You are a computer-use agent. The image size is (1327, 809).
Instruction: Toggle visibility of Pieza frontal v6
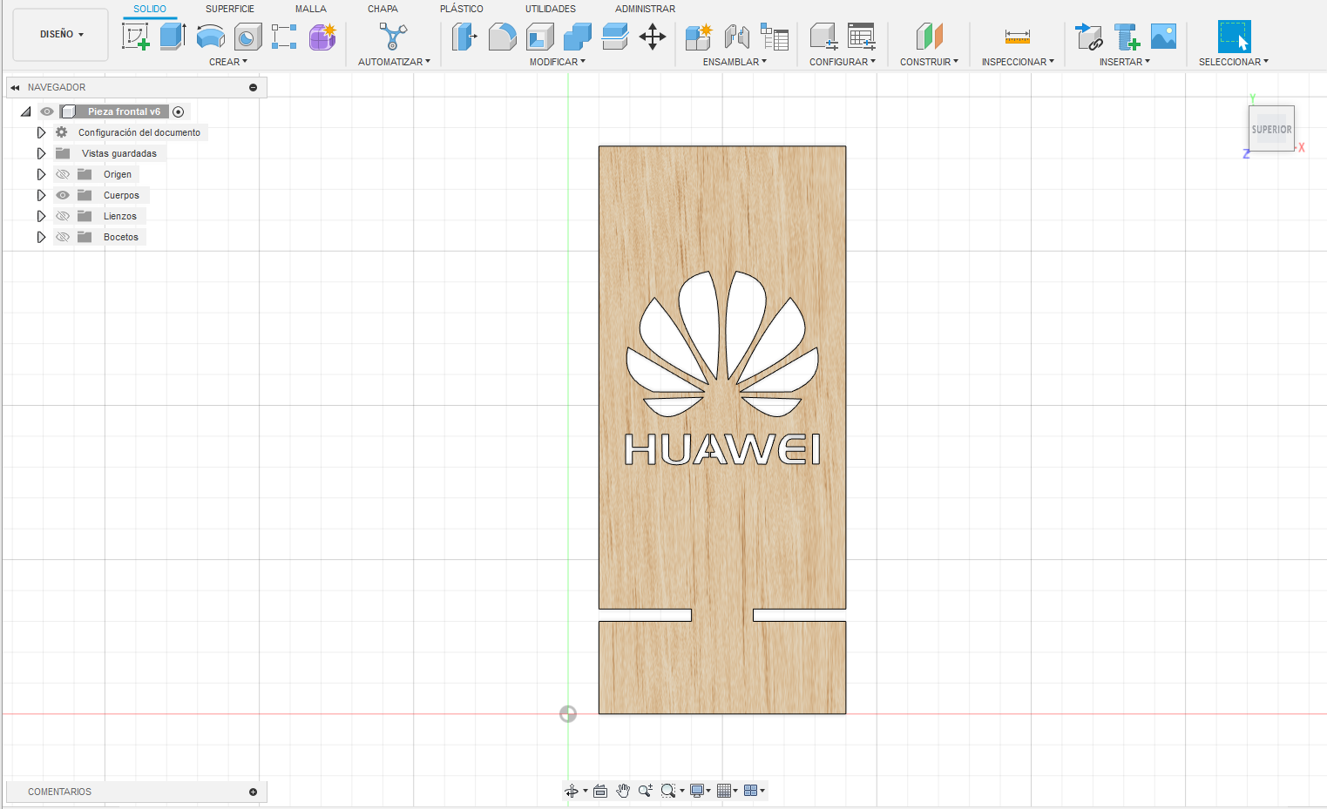click(x=47, y=111)
